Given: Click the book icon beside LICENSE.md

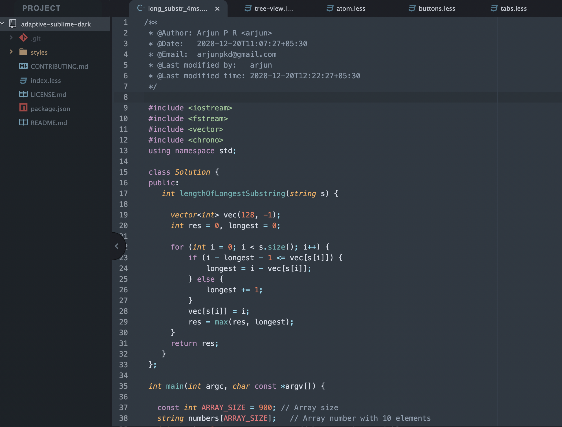Looking at the screenshot, I should [23, 94].
